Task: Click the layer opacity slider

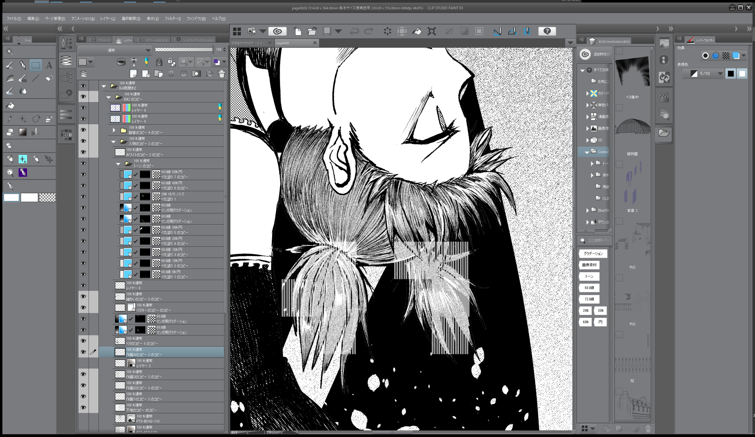Action: (184, 50)
